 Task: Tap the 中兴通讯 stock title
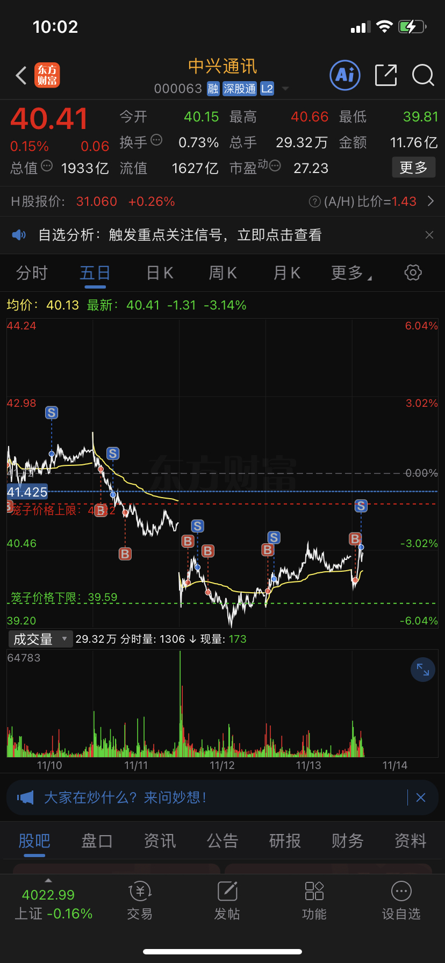coord(223,66)
